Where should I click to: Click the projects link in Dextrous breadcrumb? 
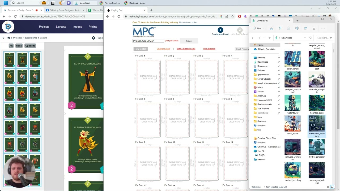[x=17, y=38]
